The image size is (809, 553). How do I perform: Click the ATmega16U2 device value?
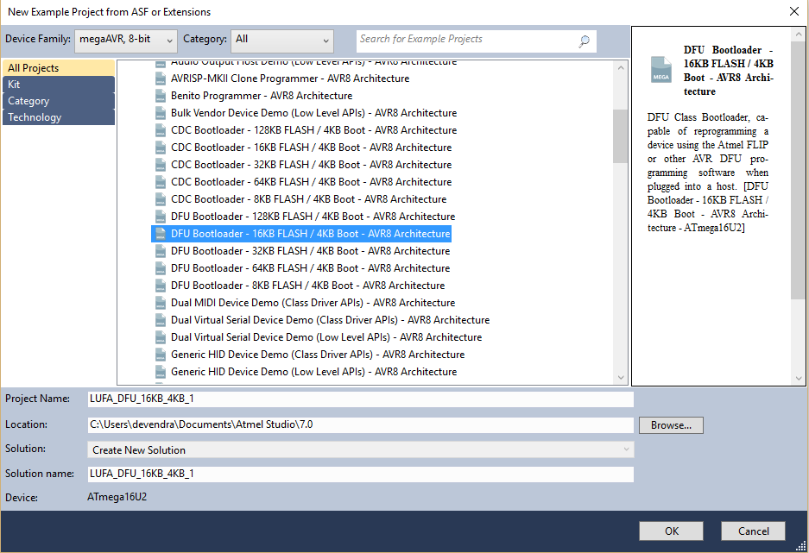pos(117,497)
